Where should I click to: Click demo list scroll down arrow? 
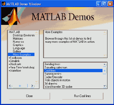tap(105, 86)
